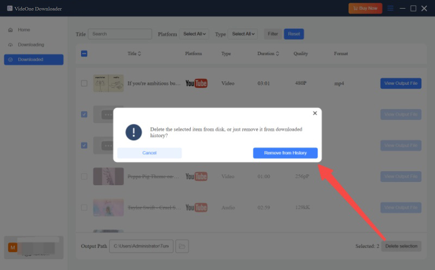Click the Downloaded icon in sidebar
435x270 pixels.
point(10,60)
